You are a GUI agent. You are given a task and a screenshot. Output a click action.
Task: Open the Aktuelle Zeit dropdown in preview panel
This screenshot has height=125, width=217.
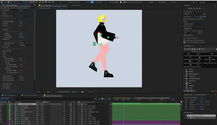click(194, 28)
